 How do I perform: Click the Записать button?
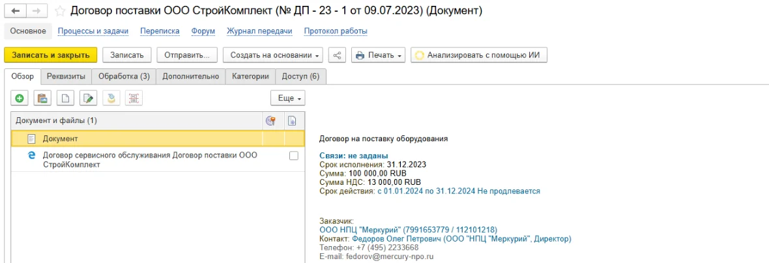pyautogui.click(x=127, y=55)
